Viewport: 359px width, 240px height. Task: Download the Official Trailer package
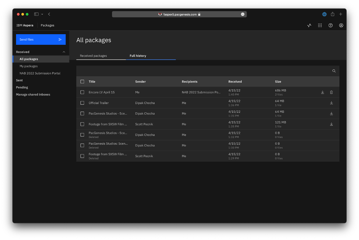(x=331, y=103)
